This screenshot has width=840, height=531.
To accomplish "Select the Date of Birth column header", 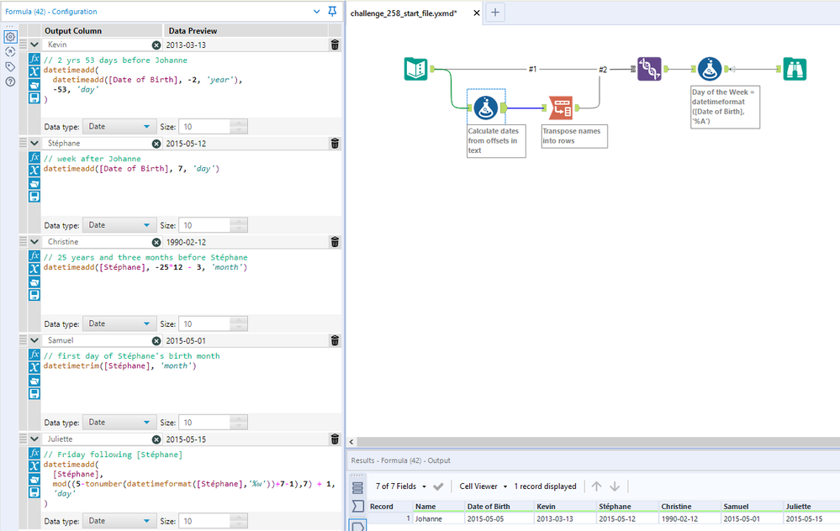I will (499, 507).
